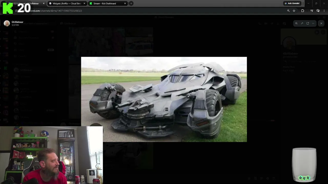Open a new browser tab

coord(131,4)
